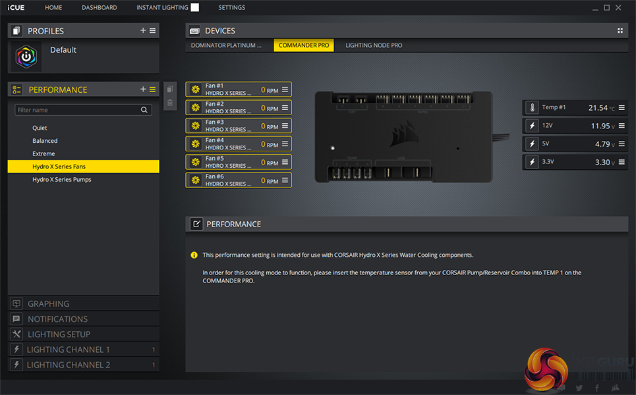Open Fan #3 options menu
Image resolution: width=636 pixels, height=395 pixels.
pos(285,126)
